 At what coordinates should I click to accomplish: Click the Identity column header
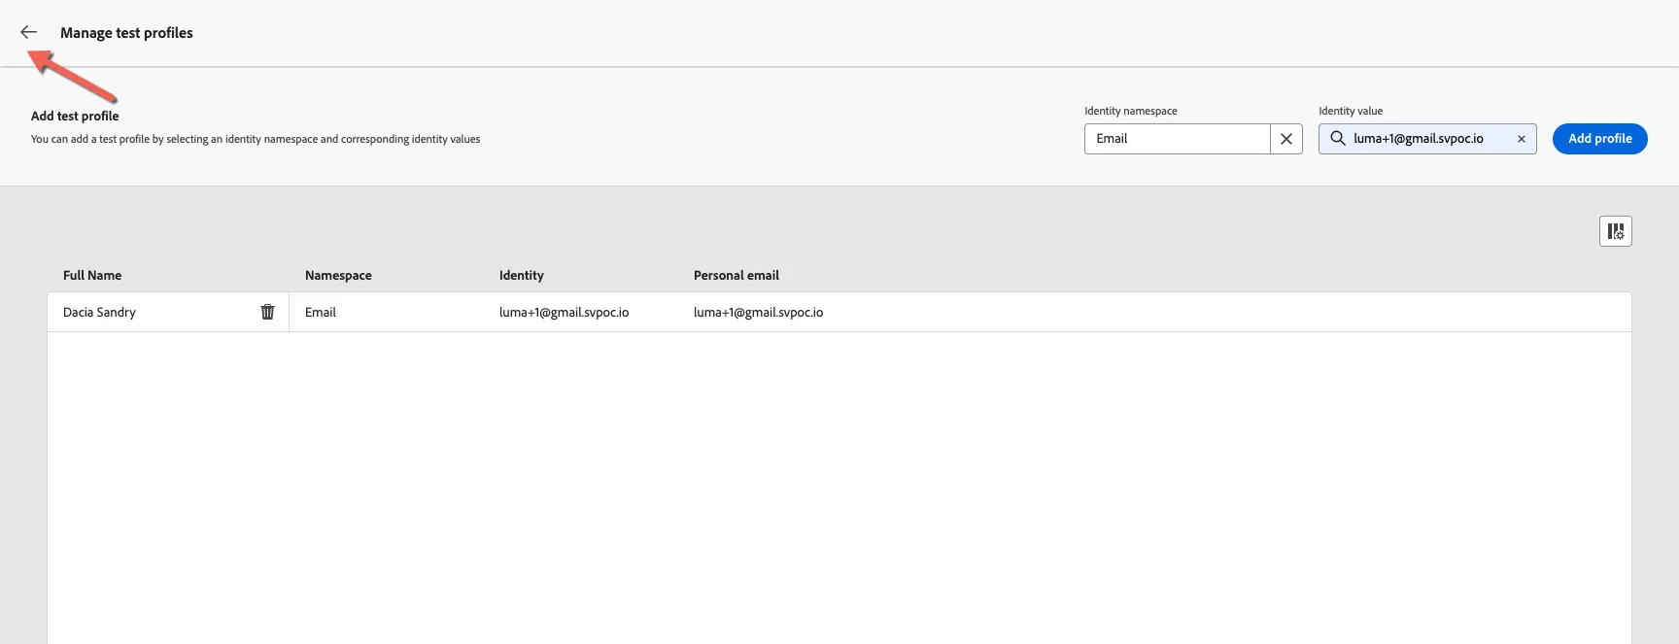coord(522,276)
